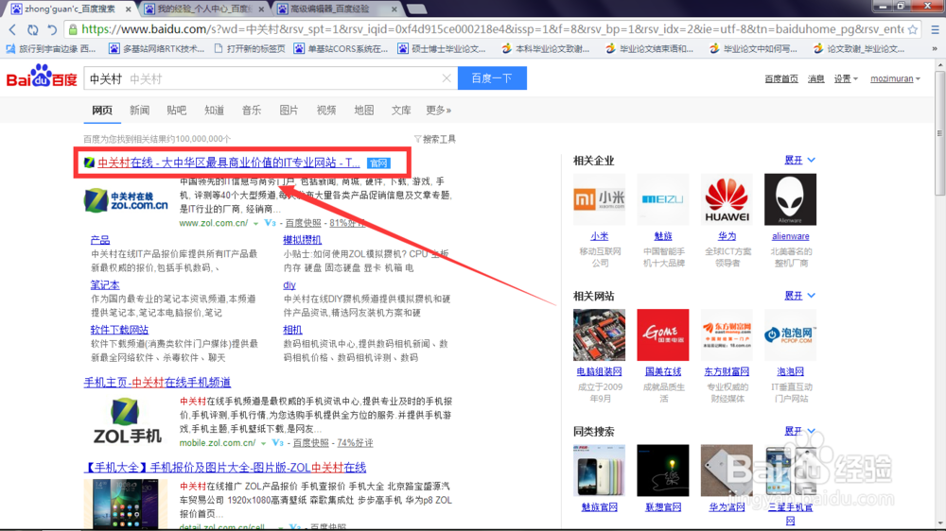The image size is (946, 531).
Task: Close the zhong'guan'c 百度搜索 tab
Action: point(128,9)
